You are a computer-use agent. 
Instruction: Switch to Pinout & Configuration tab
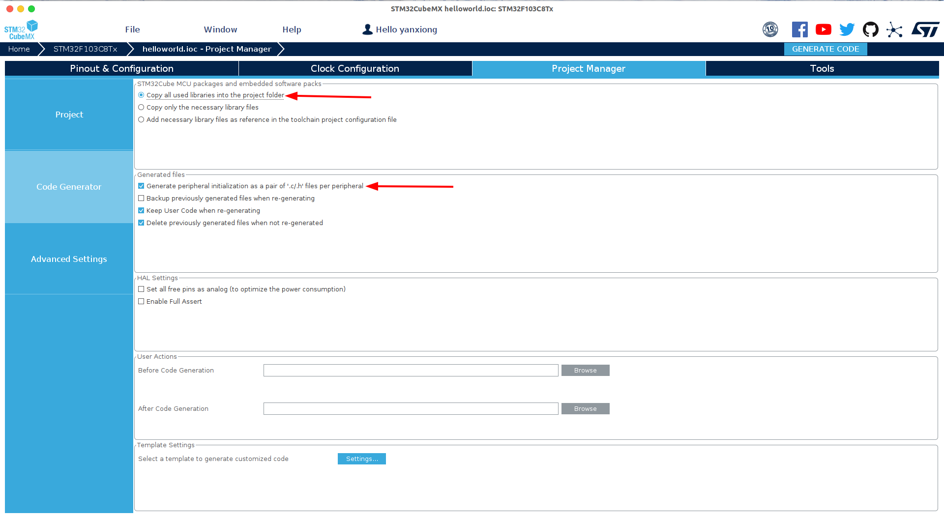point(121,68)
